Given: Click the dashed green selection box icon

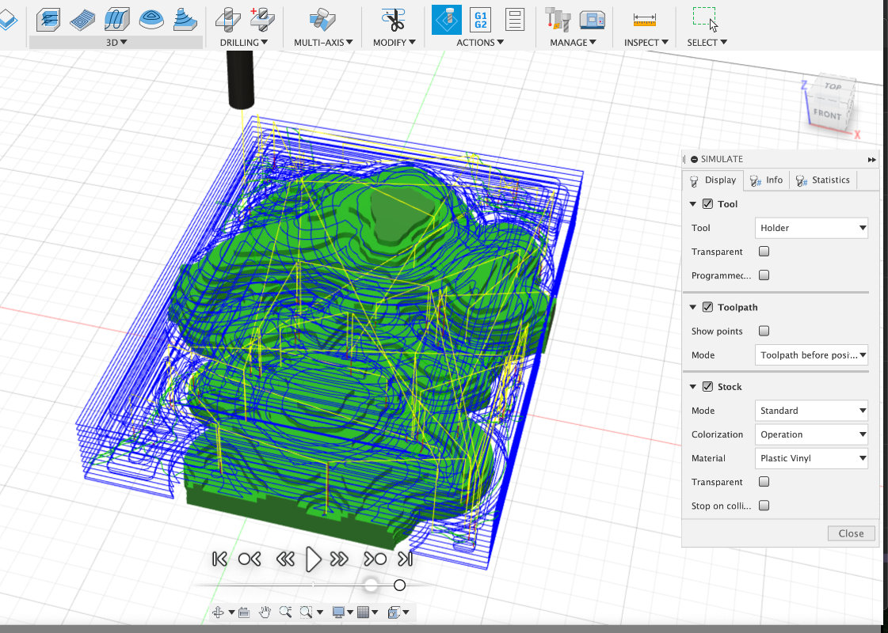Looking at the screenshot, I should pos(704,17).
